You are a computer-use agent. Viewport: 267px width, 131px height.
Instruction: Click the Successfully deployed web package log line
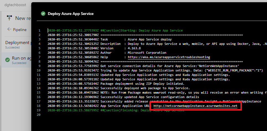pyautogui.click(x=116, y=88)
